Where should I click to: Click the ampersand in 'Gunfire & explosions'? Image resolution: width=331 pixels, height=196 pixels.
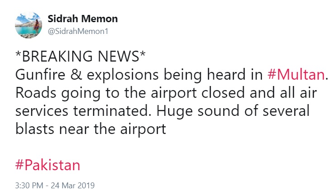pyautogui.click(x=76, y=75)
